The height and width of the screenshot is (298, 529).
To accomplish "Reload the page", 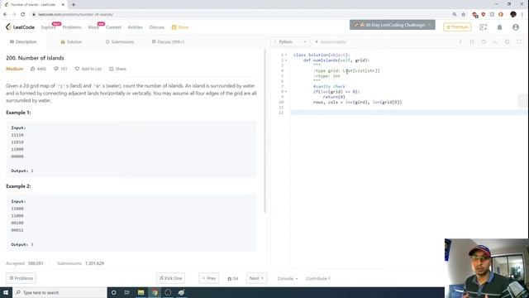I will (22, 15).
